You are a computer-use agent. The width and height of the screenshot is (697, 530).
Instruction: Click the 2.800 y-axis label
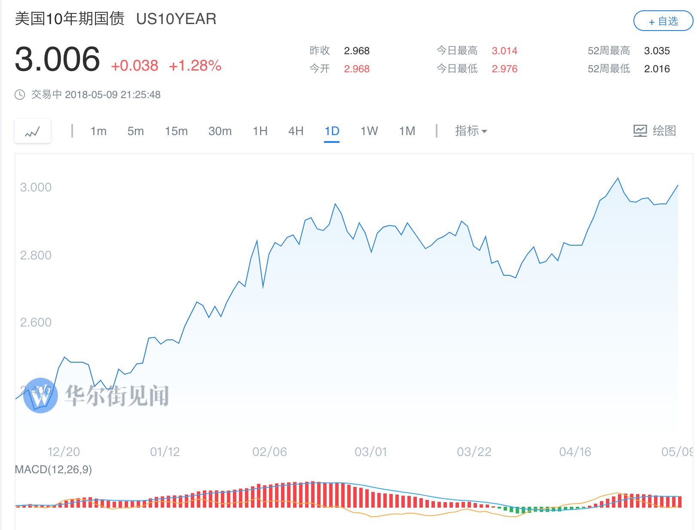tap(36, 255)
